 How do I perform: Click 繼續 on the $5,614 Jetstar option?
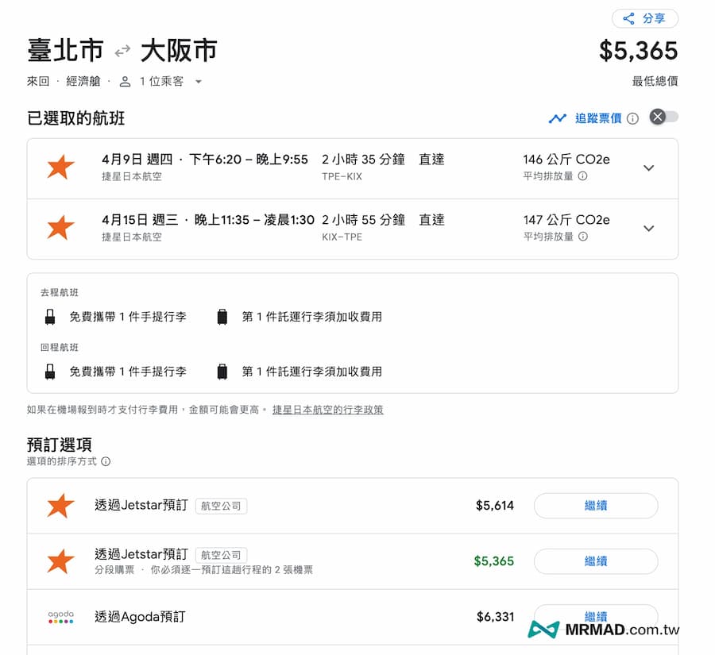pyautogui.click(x=596, y=506)
